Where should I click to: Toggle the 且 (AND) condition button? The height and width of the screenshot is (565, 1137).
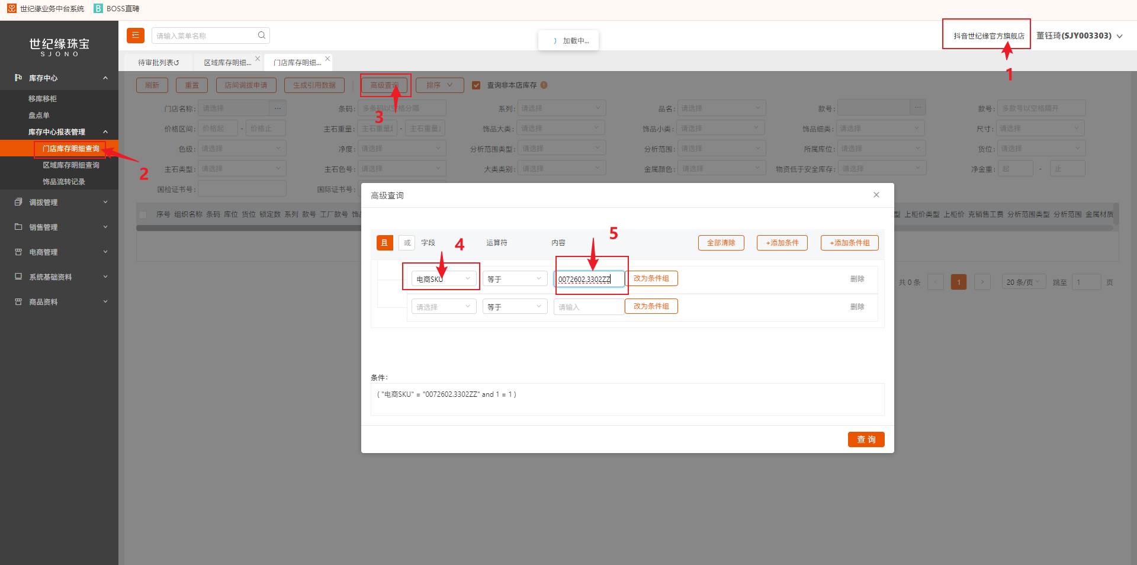point(384,243)
